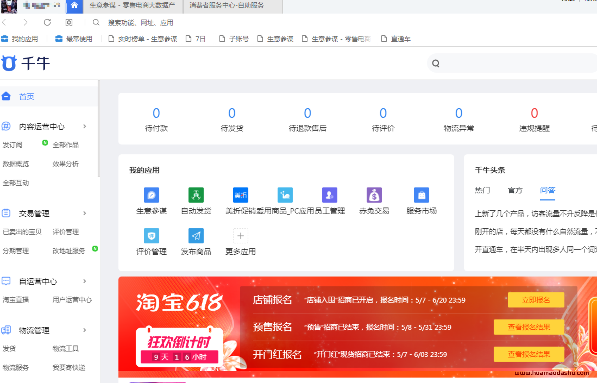Switch to 消费者服务中心-自助服务 browser tab
This screenshot has height=383, width=597.
(x=233, y=6)
